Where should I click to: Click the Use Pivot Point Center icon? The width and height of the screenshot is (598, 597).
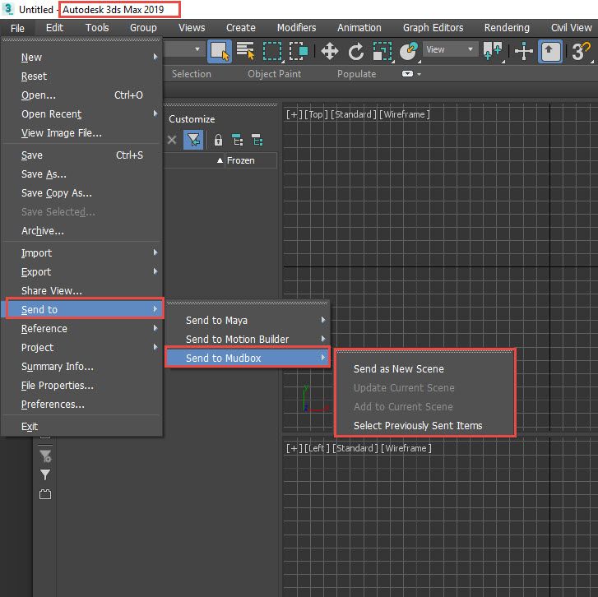pyautogui.click(x=493, y=51)
